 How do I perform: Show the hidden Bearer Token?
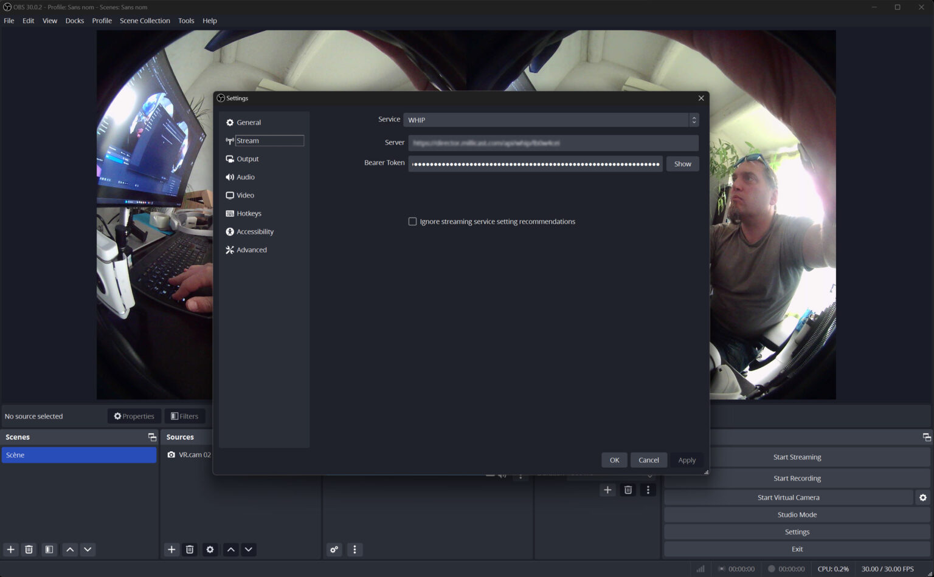pos(682,164)
